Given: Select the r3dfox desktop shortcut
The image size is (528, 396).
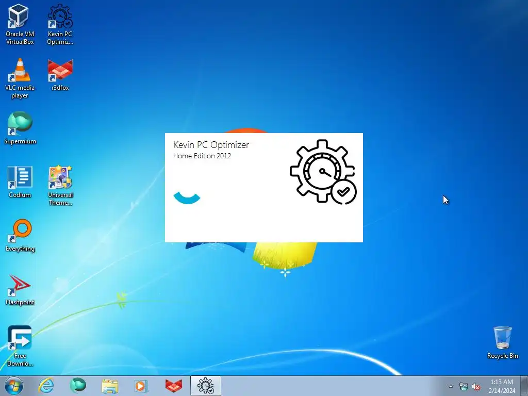Looking at the screenshot, I should coord(60,75).
